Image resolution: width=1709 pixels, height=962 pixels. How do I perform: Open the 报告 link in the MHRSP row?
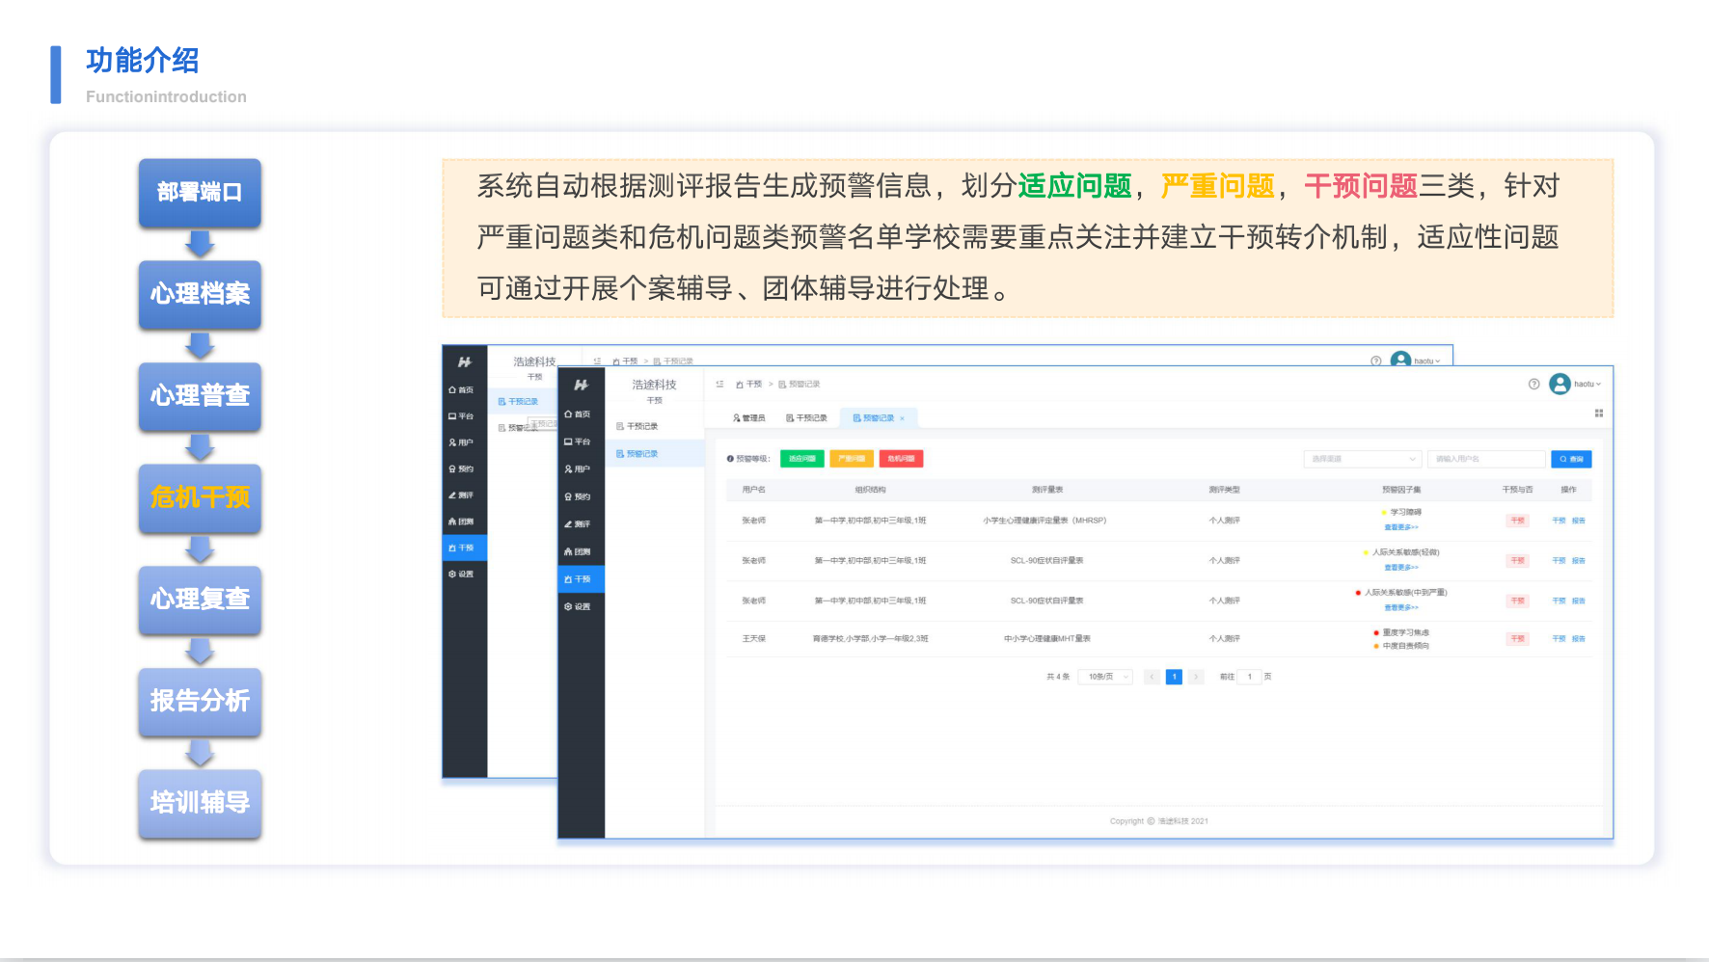coord(1579,521)
